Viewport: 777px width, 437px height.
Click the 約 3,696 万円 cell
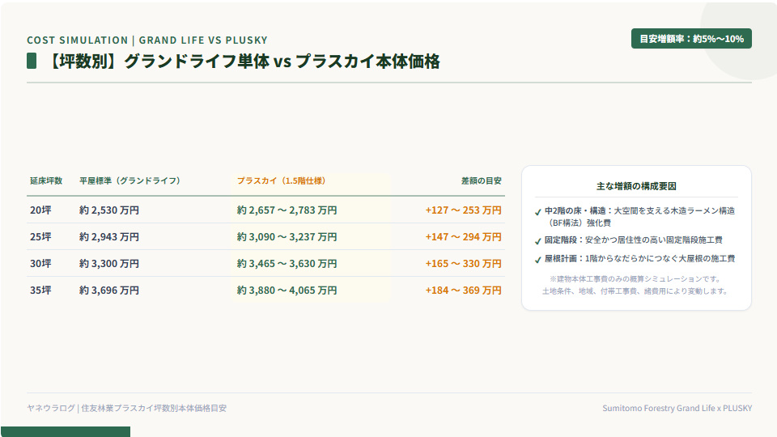[x=109, y=291]
